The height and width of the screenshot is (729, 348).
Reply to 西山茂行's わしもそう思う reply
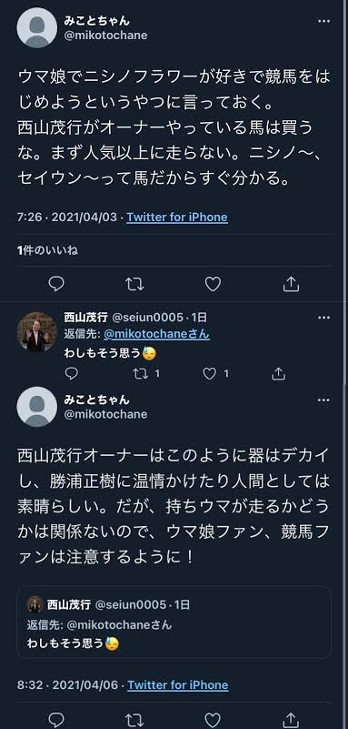point(72,373)
